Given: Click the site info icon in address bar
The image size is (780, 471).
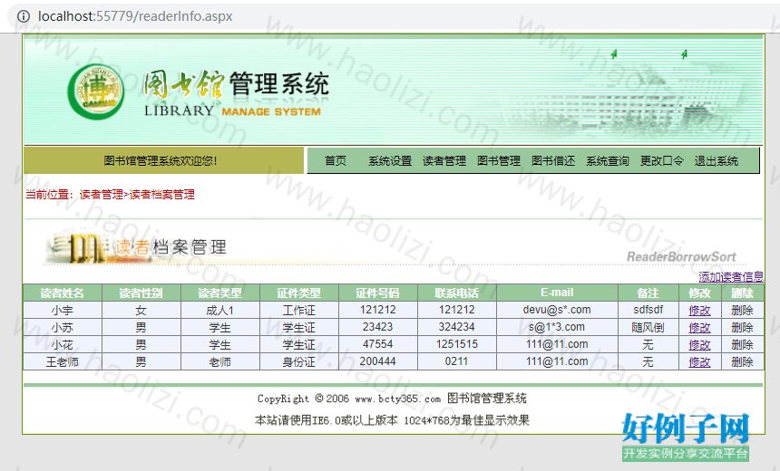Looking at the screenshot, I should pos(24,16).
